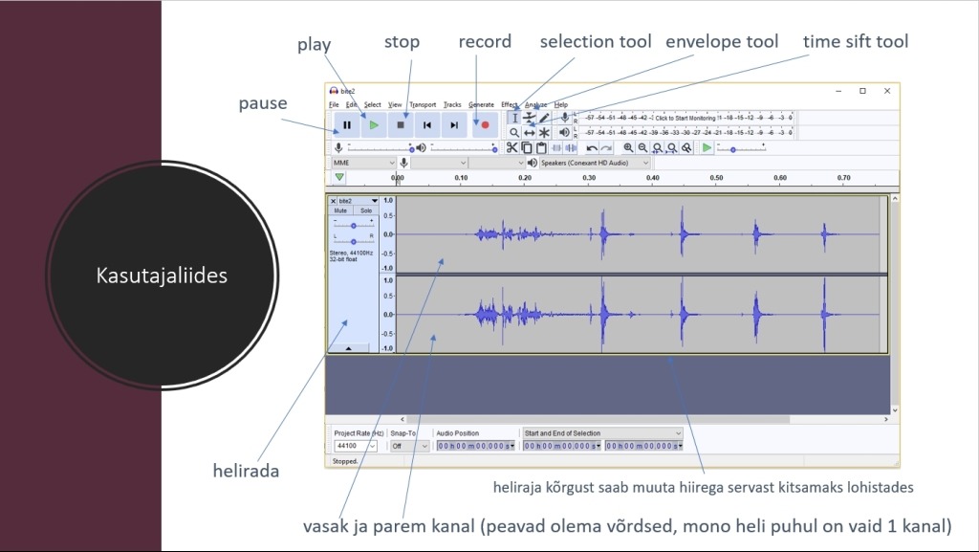Screen dimensions: 979x552
Task: Open the Tracks menu
Action: point(452,105)
